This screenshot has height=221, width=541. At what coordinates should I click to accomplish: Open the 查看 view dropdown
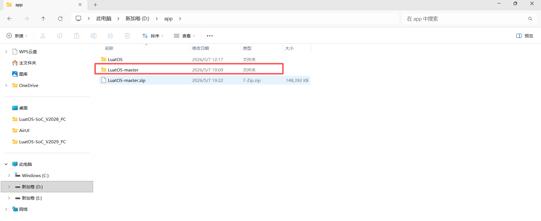(x=185, y=36)
